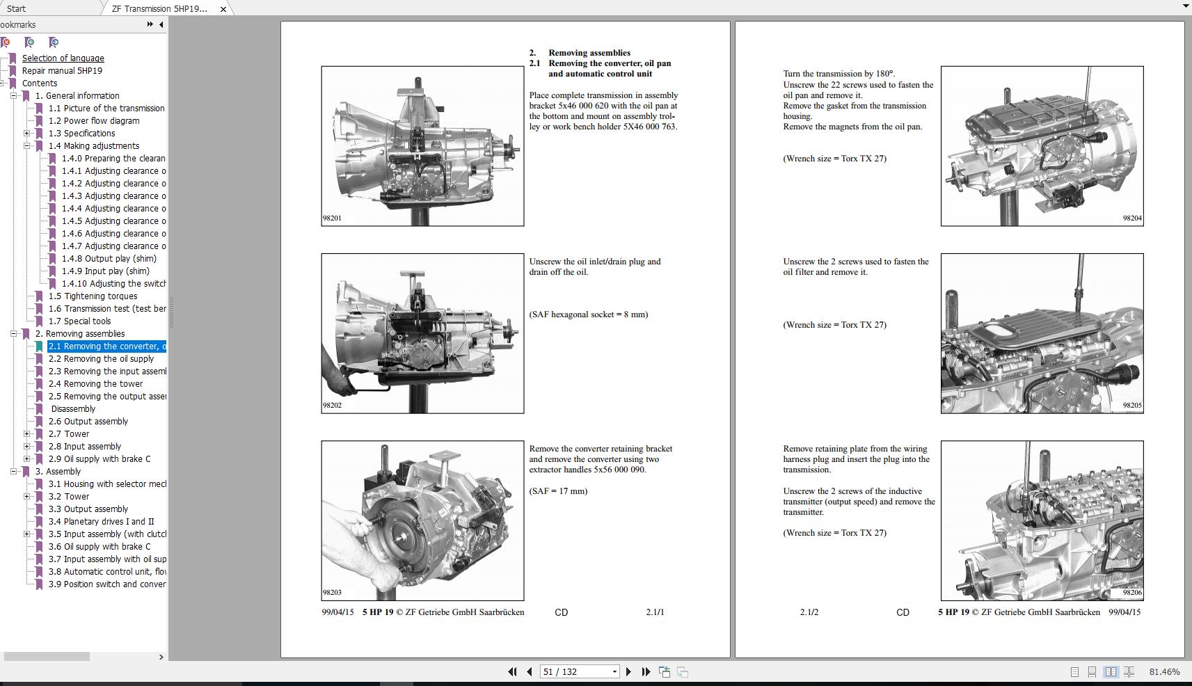
Task: Expand the 1.3 Specifications section
Action: click(26, 133)
